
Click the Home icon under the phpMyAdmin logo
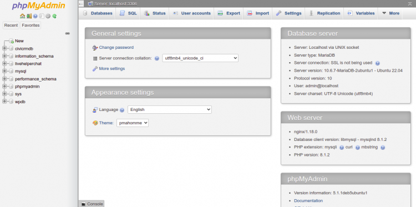(x=22, y=16)
